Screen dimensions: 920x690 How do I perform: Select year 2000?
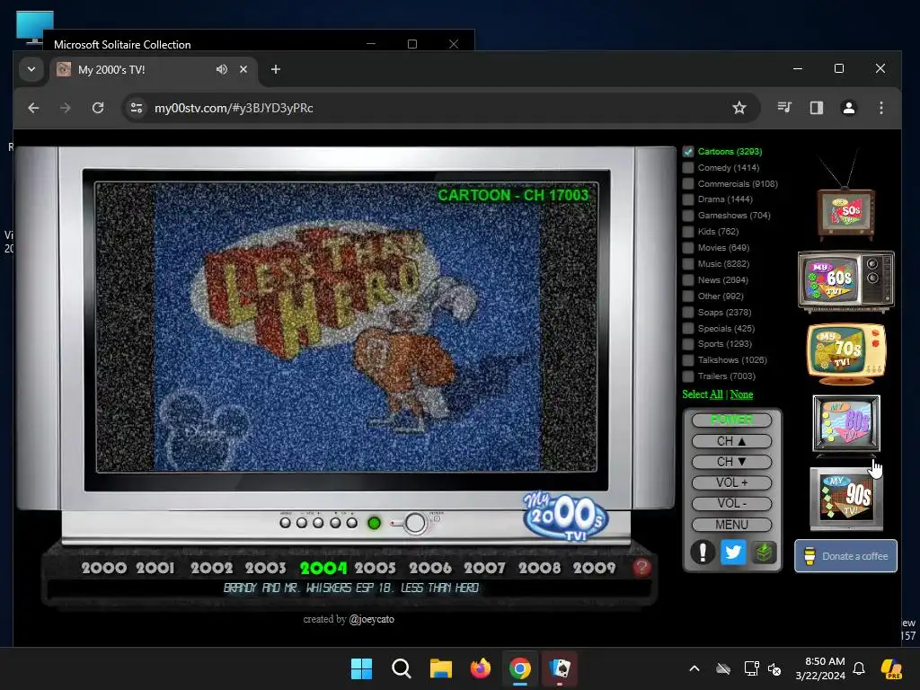coord(104,568)
